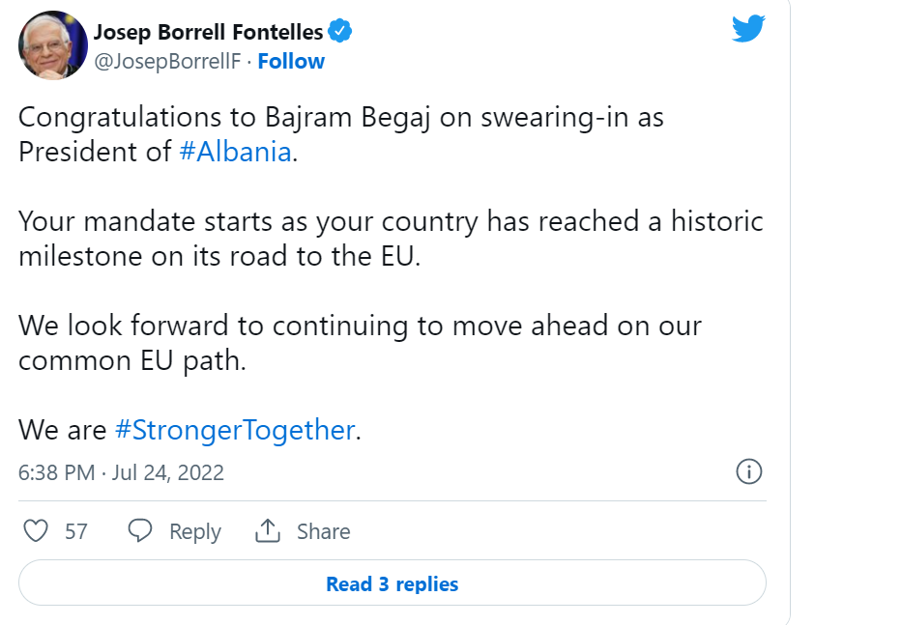Follow Josep Borrell Fontelles
The image size is (901, 625).
tap(291, 62)
